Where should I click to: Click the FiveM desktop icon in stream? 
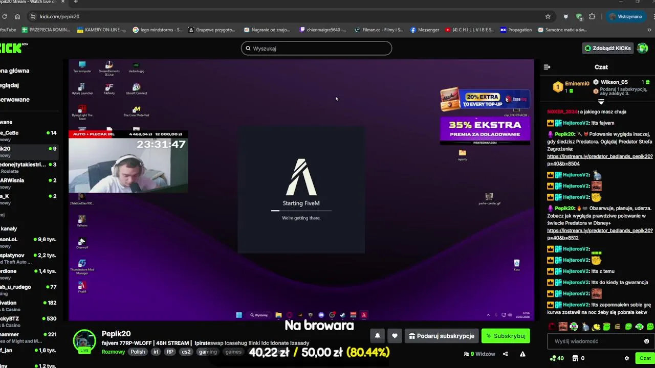[x=82, y=287]
